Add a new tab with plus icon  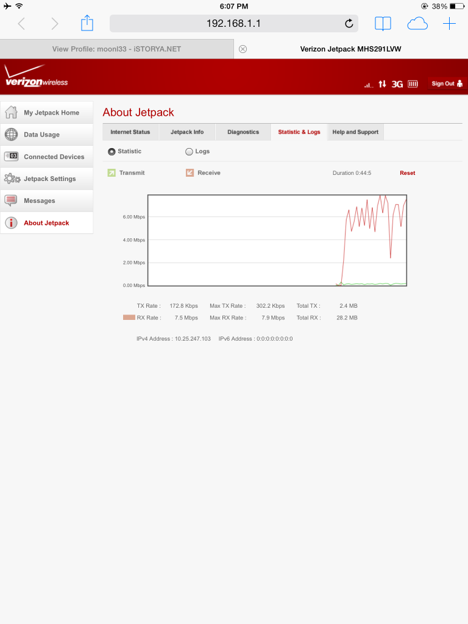(x=449, y=24)
